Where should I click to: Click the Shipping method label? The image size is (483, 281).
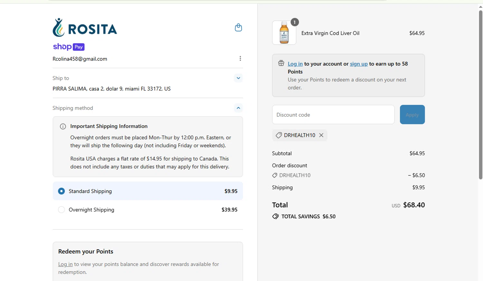pos(73,108)
